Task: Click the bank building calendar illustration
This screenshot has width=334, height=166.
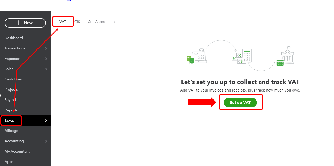Action: pyautogui.click(x=285, y=56)
